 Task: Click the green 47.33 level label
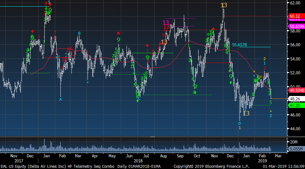tap(296, 105)
